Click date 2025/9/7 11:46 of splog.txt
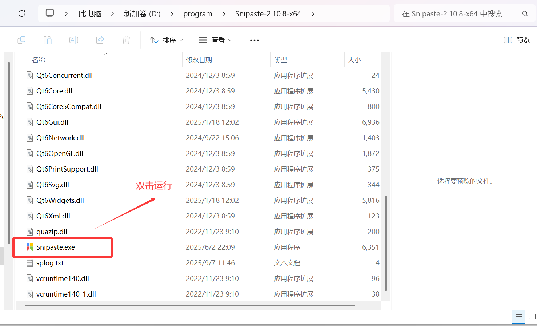 pyautogui.click(x=210, y=263)
